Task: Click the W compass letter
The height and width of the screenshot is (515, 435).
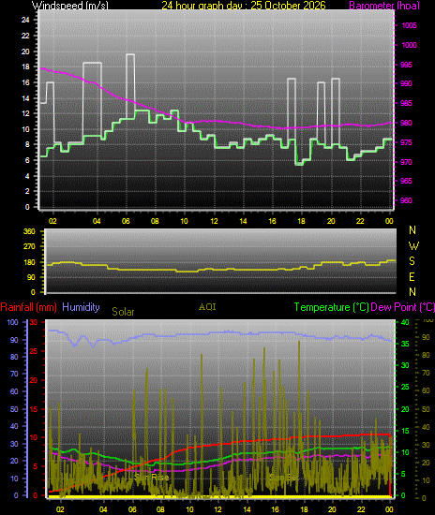Action: [413, 245]
